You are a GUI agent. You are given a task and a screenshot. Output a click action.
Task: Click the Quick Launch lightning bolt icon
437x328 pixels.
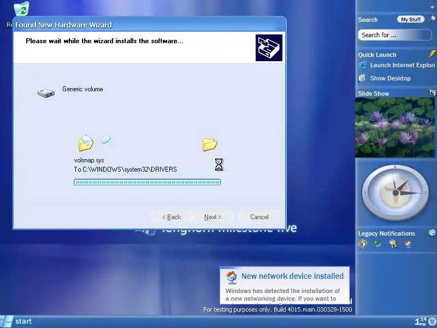[432, 54]
